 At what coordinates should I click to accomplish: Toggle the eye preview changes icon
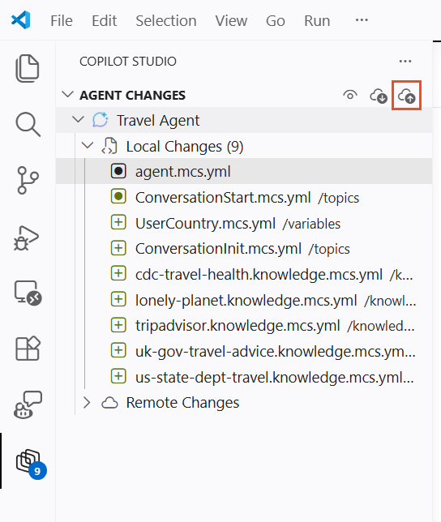(350, 95)
